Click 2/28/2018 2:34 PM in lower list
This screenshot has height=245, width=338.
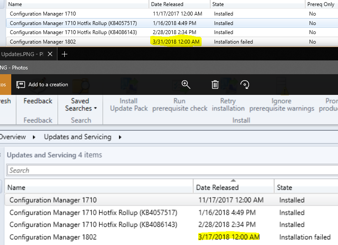[227, 225]
